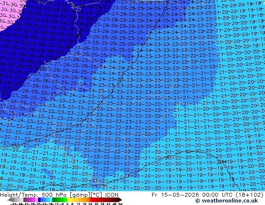Click the right arrow of the color scale
This screenshot has height=205, width=265.
pyautogui.click(x=120, y=200)
